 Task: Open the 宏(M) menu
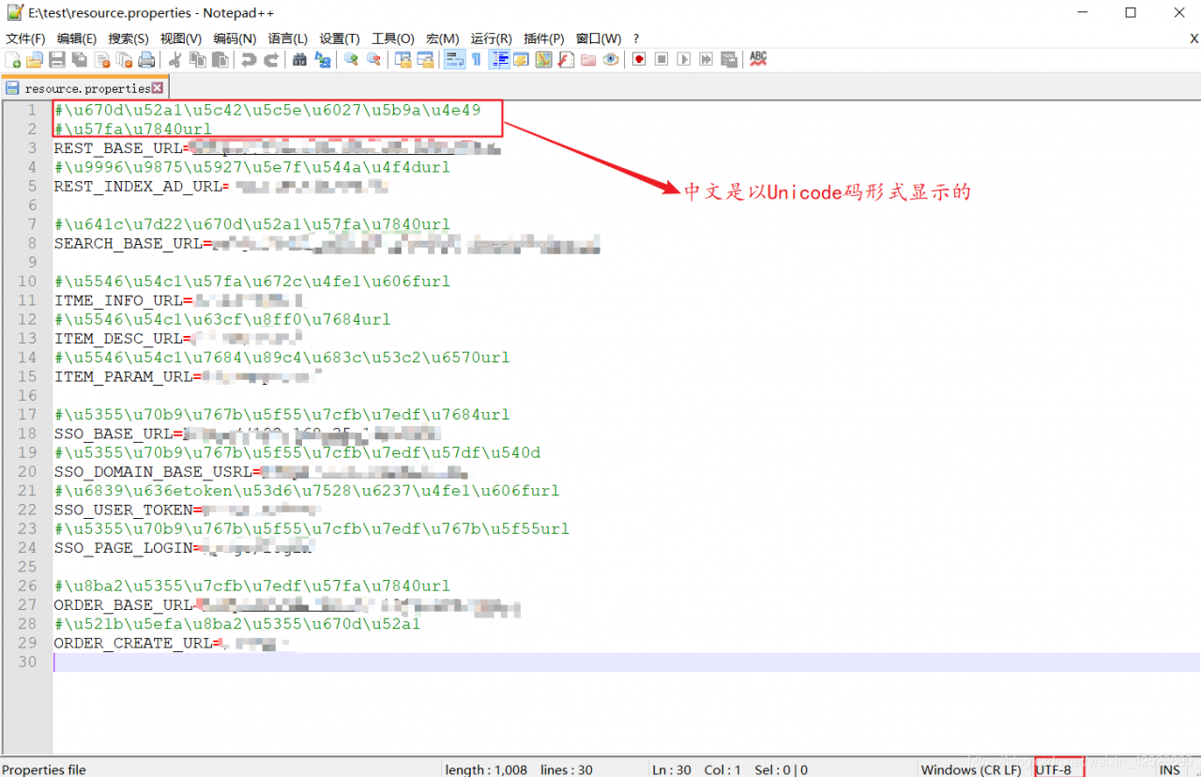coord(443,38)
